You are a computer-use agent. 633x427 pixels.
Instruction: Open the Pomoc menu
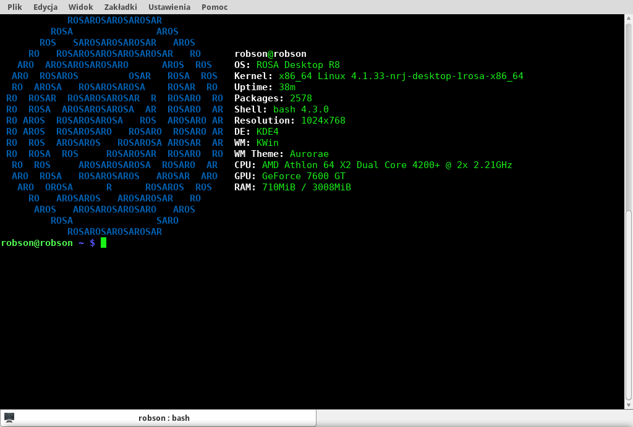click(215, 7)
